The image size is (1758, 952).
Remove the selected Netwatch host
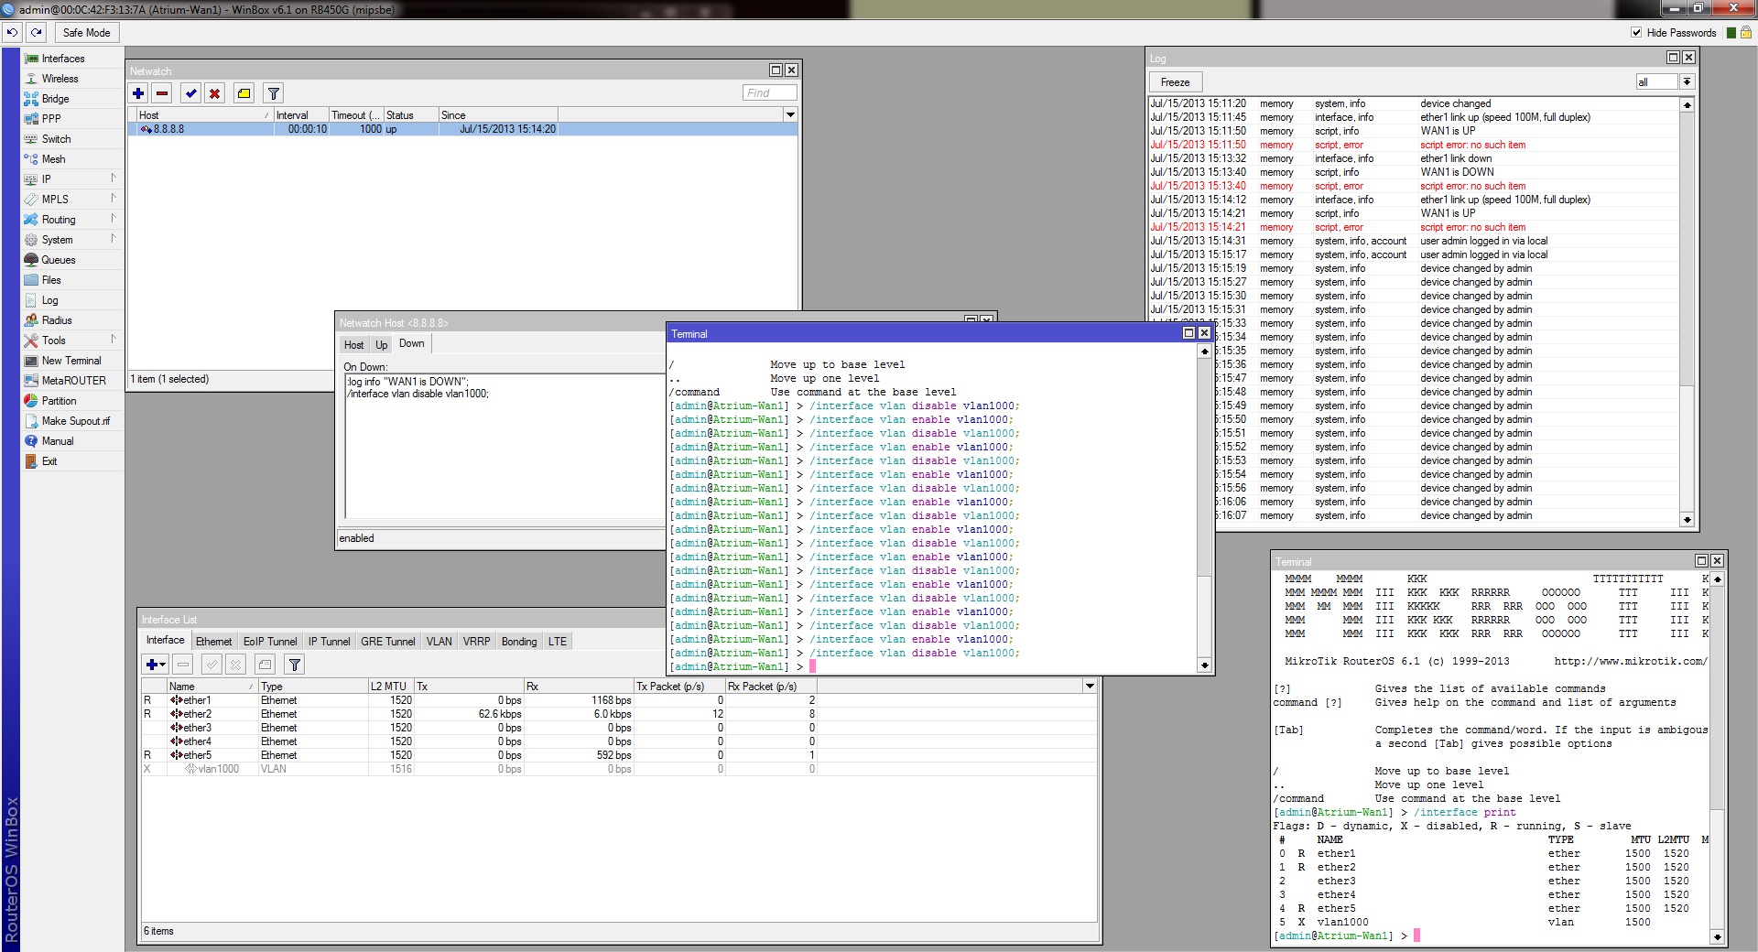tap(162, 92)
